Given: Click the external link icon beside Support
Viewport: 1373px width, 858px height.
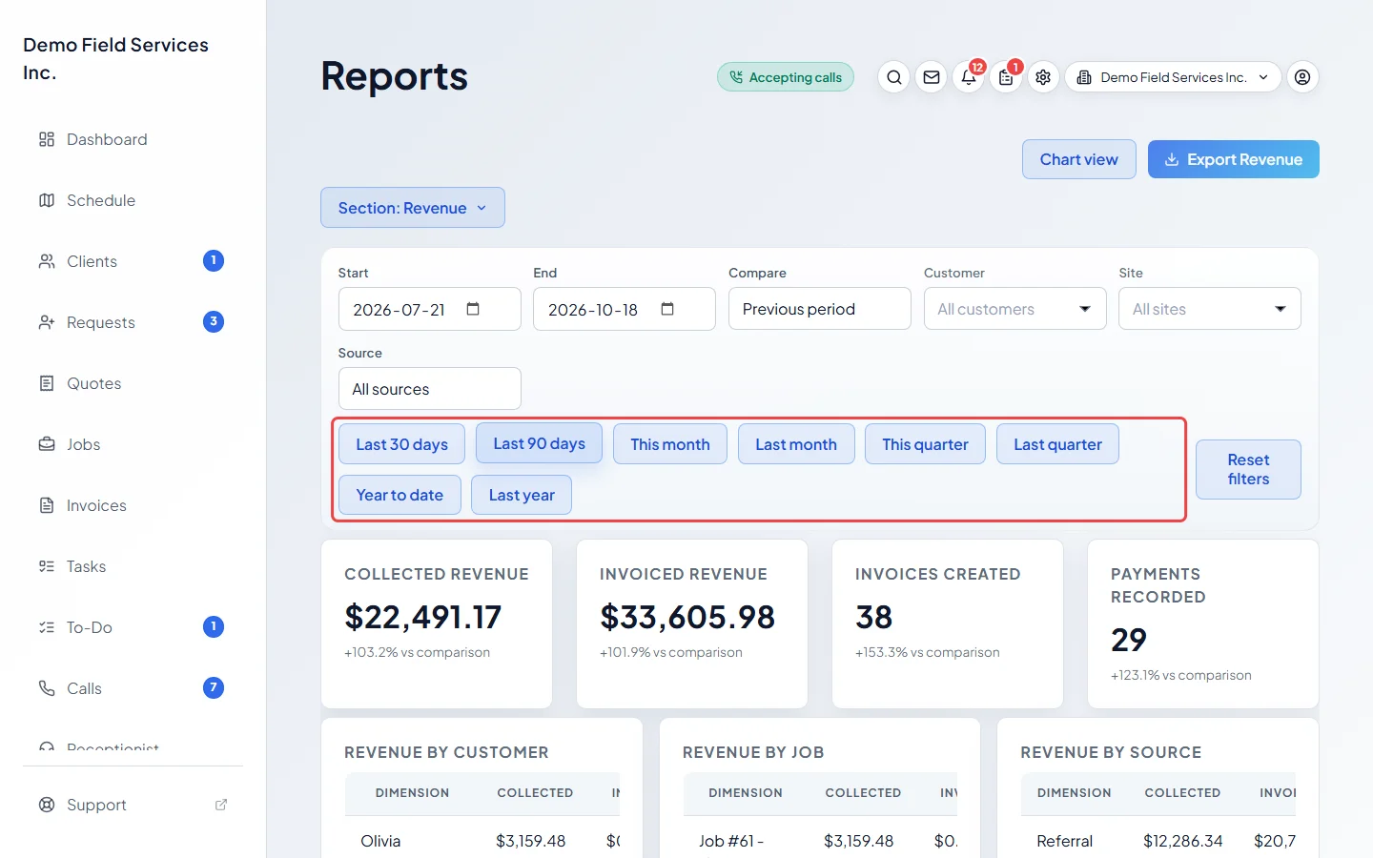Looking at the screenshot, I should (x=221, y=805).
